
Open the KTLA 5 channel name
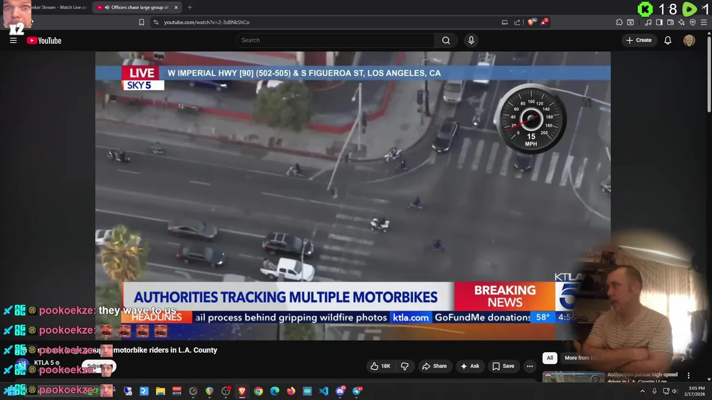(x=44, y=363)
